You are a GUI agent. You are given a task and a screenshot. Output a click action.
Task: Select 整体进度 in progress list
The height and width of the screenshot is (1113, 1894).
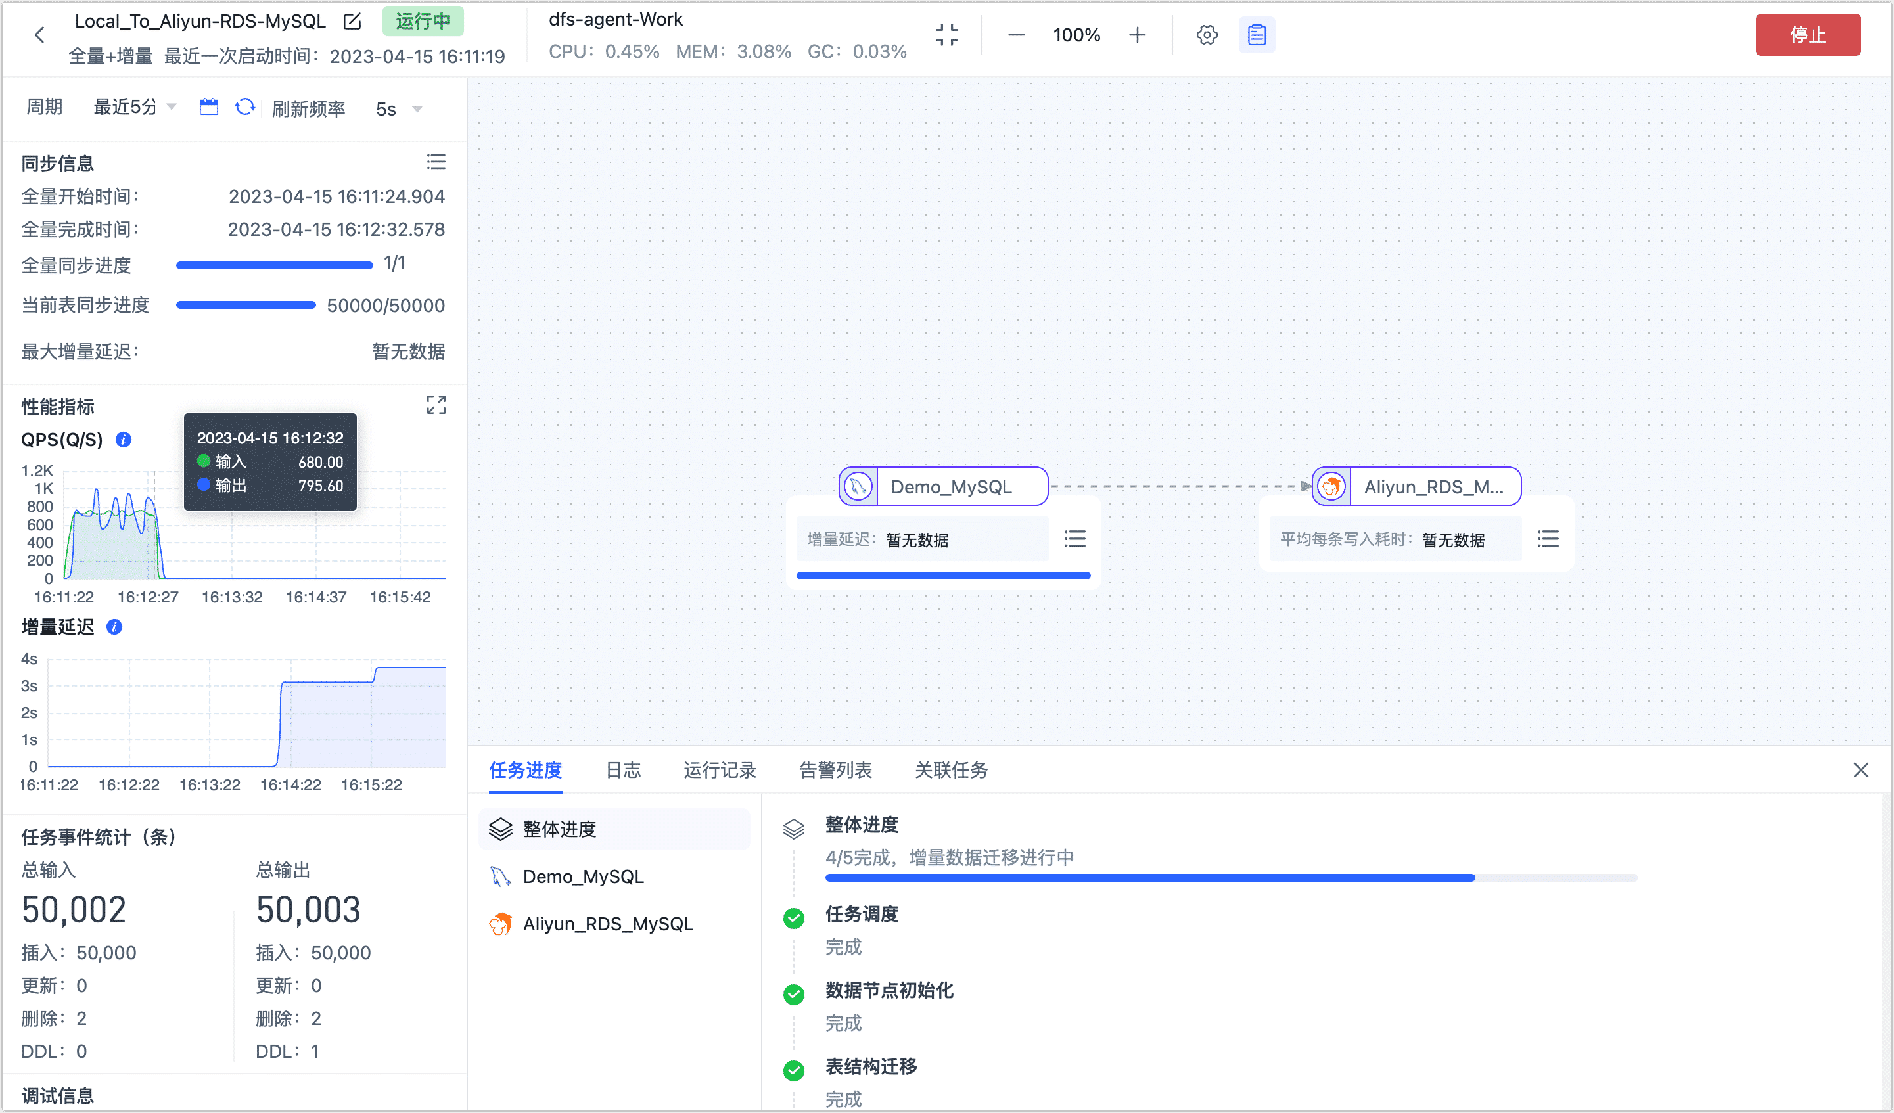(x=614, y=829)
